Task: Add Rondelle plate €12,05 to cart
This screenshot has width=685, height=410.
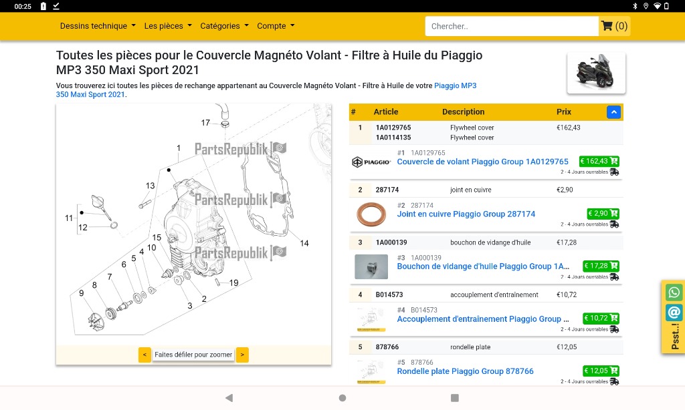Action: pos(601,371)
